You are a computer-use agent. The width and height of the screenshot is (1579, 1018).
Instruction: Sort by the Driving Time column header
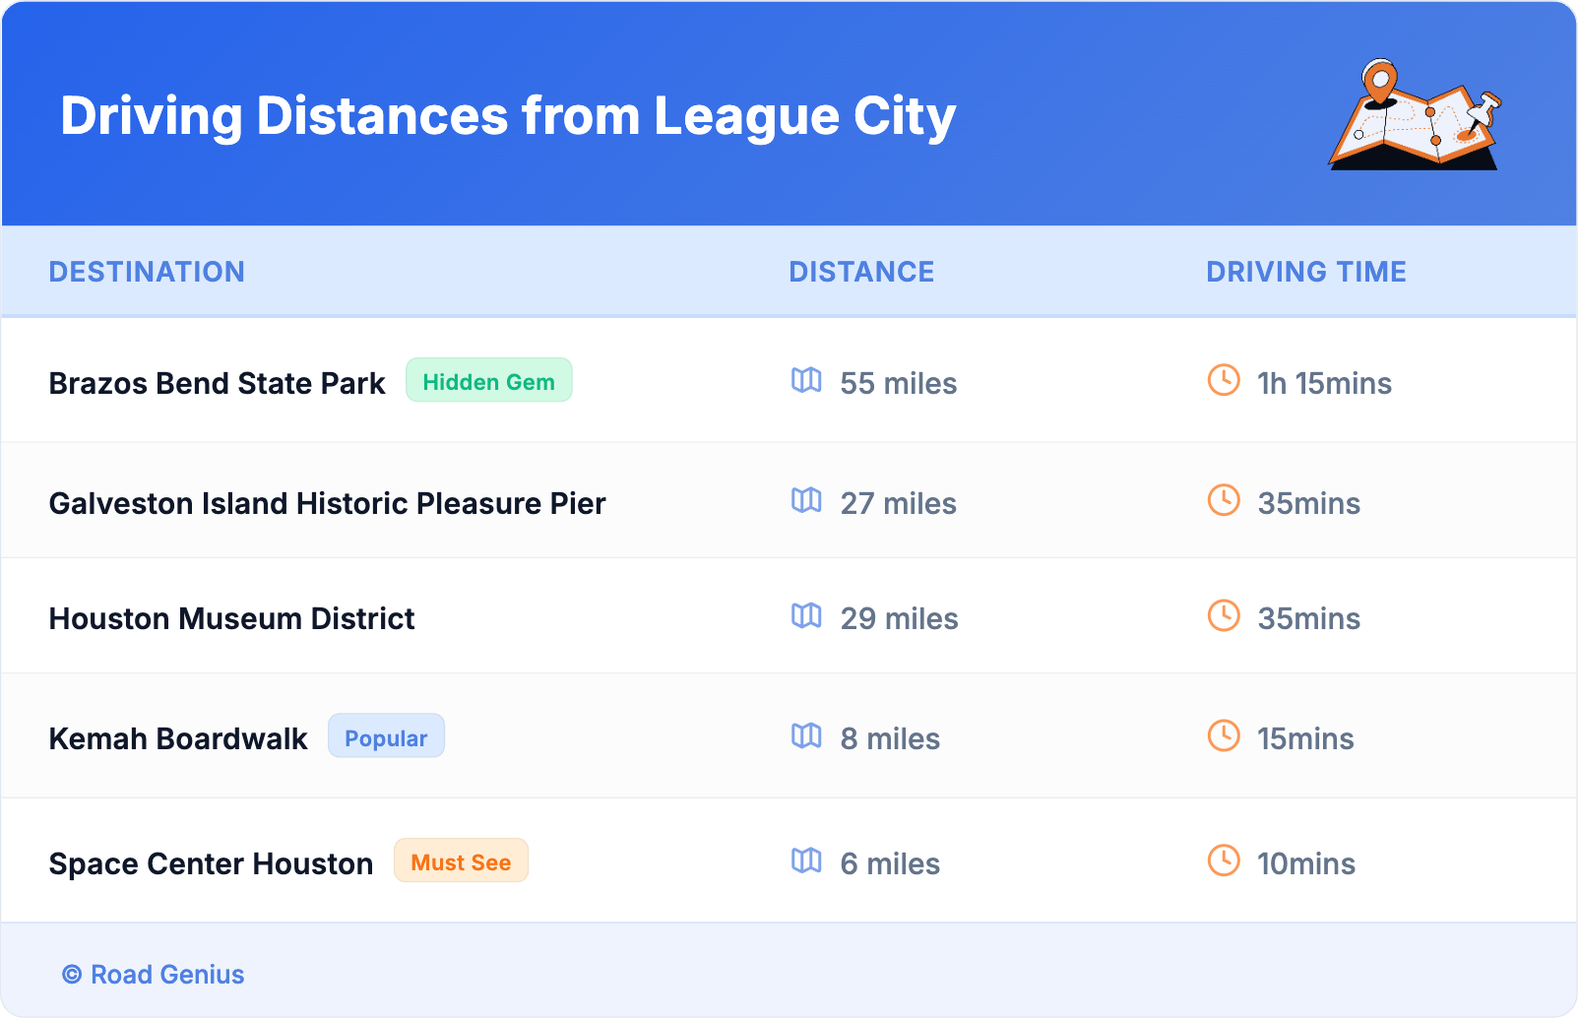click(x=1306, y=272)
